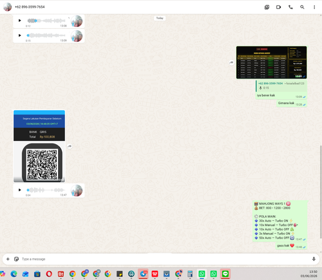This screenshot has width=322, height=280.
Task: Start a voice call with the phone icon
Action: click(x=290, y=7)
